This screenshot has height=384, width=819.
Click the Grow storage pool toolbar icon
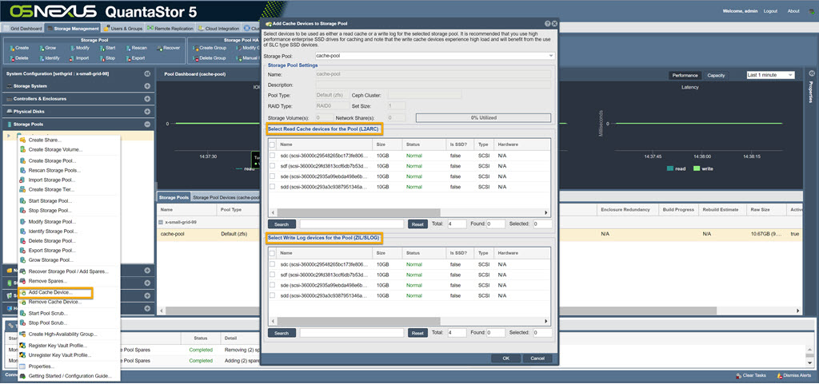click(41, 48)
